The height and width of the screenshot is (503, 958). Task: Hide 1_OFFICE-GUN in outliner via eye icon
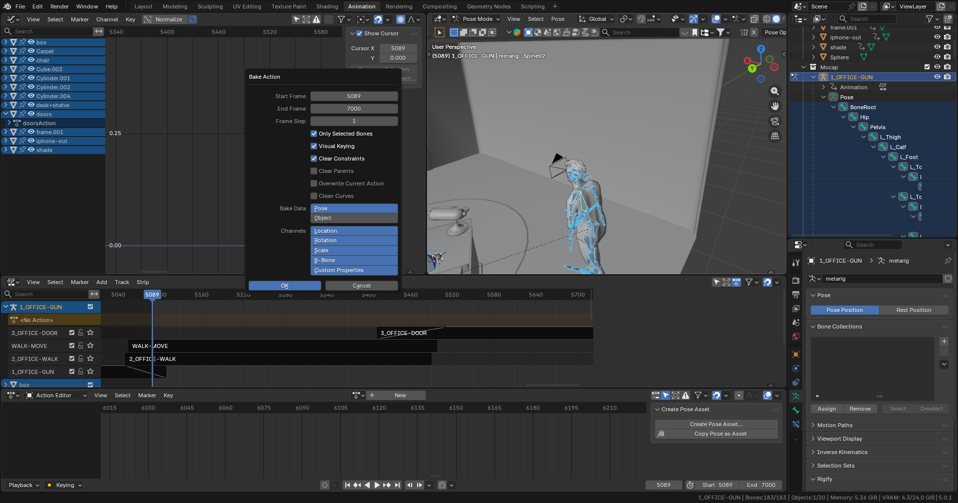click(937, 77)
